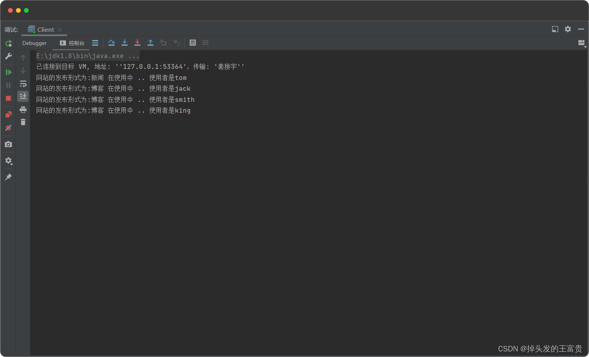The height and width of the screenshot is (357, 589).
Task: Open debug configuration wrench icon
Action: coord(8,56)
